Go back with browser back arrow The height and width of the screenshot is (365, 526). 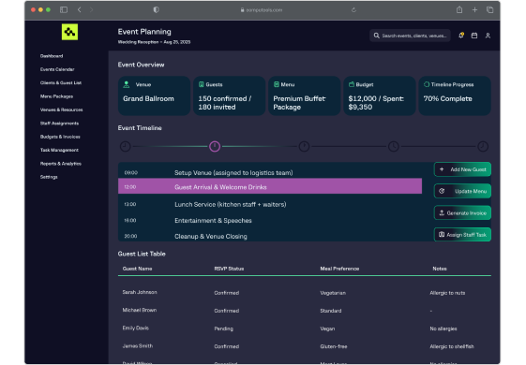tap(79, 9)
